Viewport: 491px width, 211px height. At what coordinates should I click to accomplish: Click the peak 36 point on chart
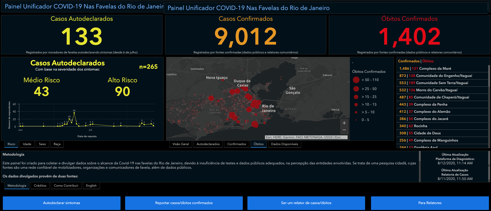tap(74, 113)
